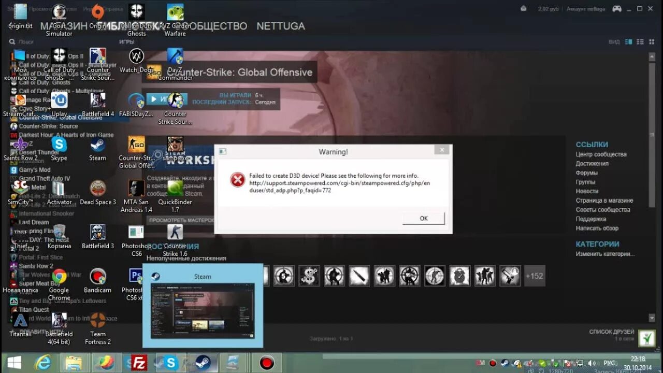Viewport: 663px width, 373px height.
Task: Open the QuickBinder 1.7 desktop icon
Action: [x=175, y=197]
